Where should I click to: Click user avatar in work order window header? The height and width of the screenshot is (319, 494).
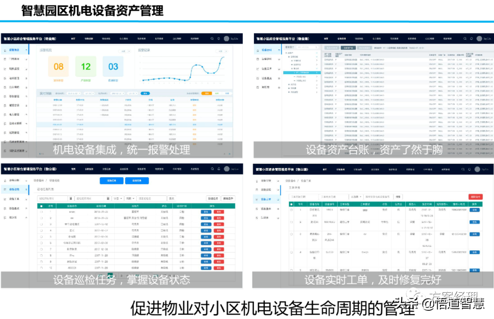[x=477, y=169]
